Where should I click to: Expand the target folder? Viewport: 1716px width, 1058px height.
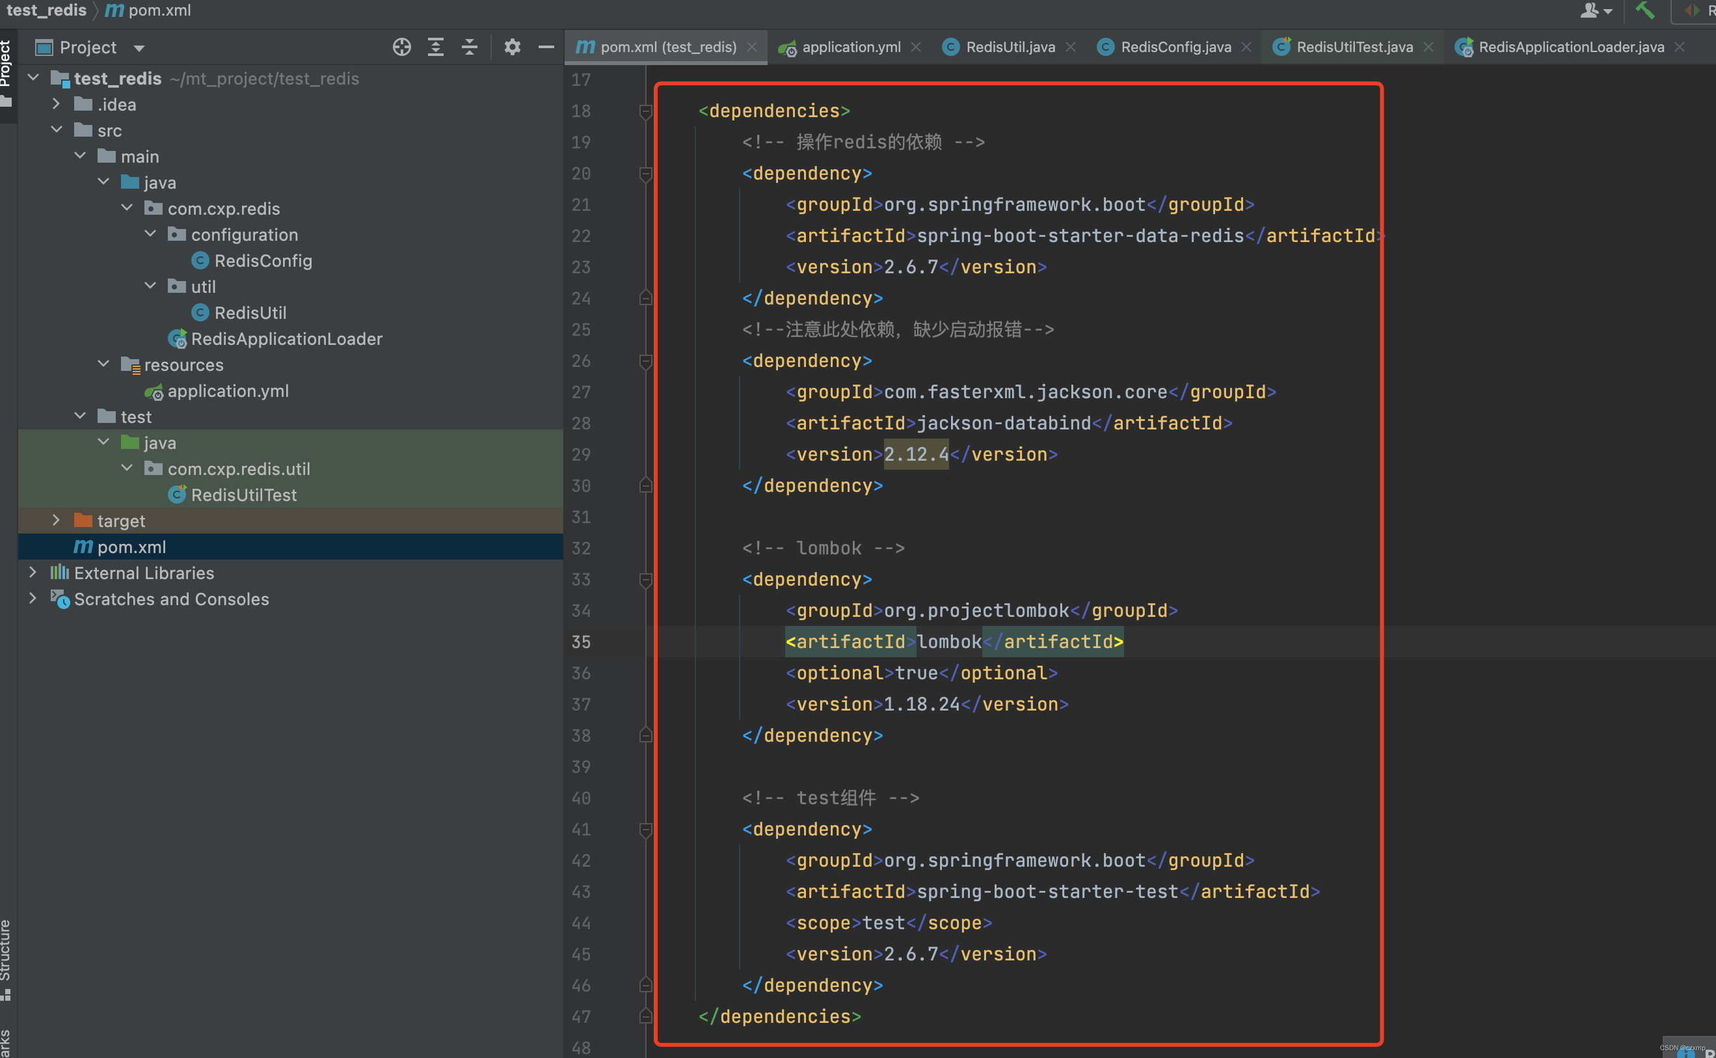pos(56,520)
